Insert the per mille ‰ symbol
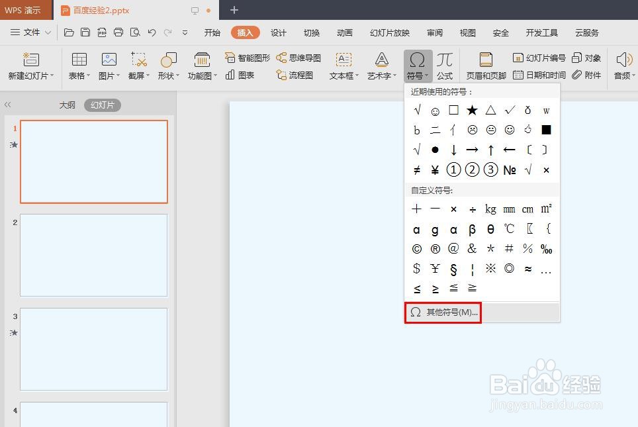The image size is (638, 427). 546,249
